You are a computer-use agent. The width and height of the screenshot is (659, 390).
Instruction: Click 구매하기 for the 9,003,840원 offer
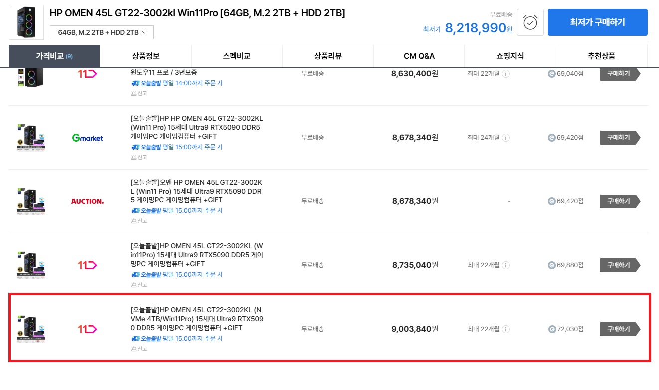620,329
